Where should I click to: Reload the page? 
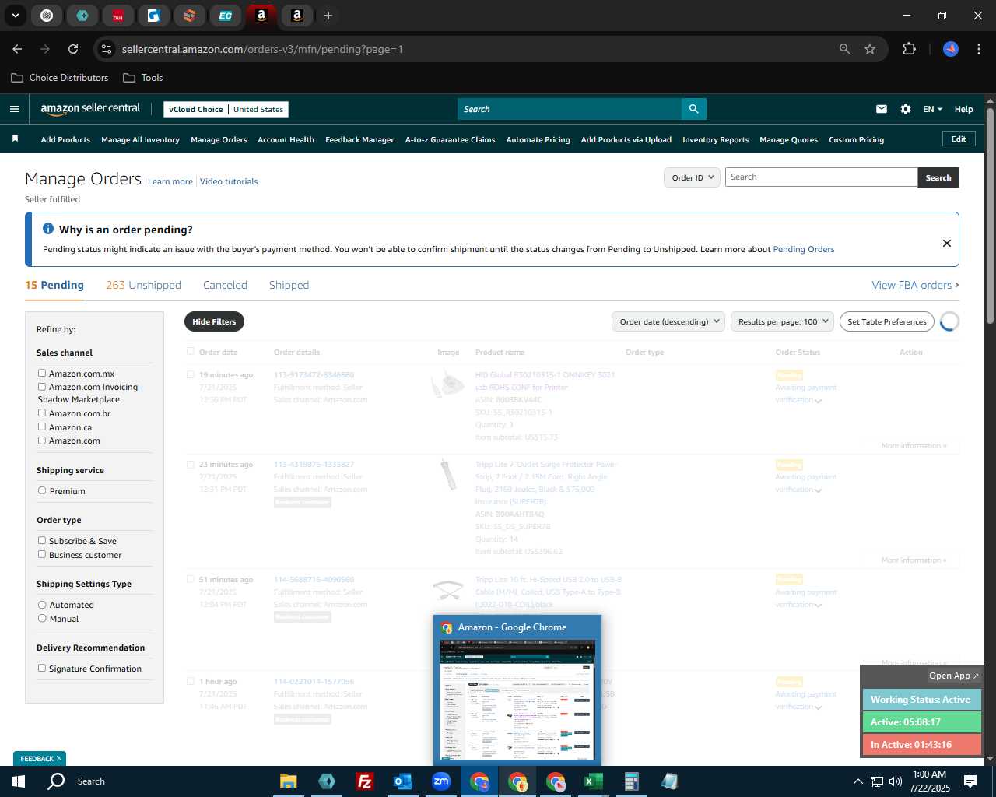tap(73, 49)
